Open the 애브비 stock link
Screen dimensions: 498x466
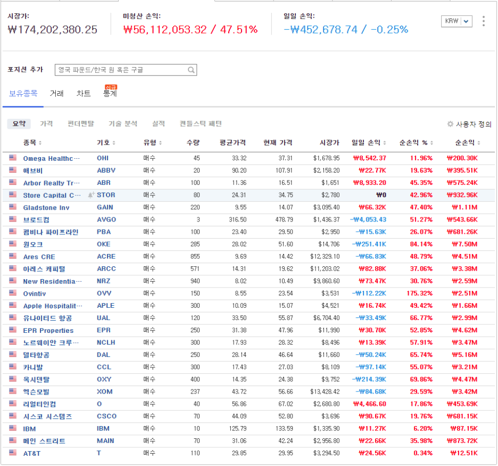(x=32, y=171)
